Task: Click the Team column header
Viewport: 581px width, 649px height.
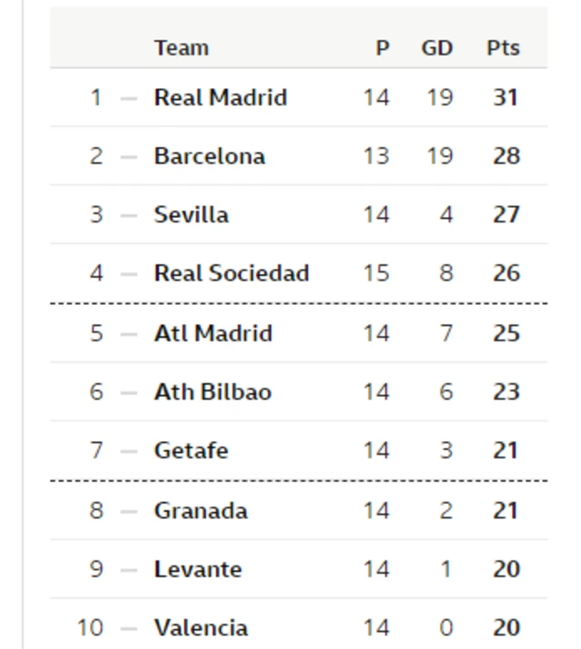Action: click(182, 48)
